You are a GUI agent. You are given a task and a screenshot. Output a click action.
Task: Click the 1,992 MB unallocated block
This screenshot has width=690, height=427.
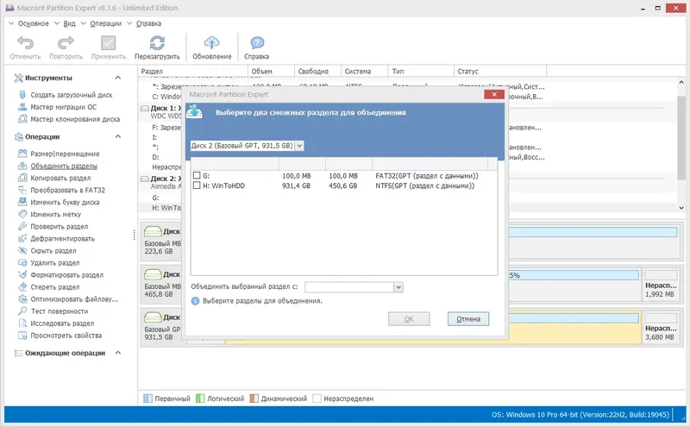(x=661, y=285)
